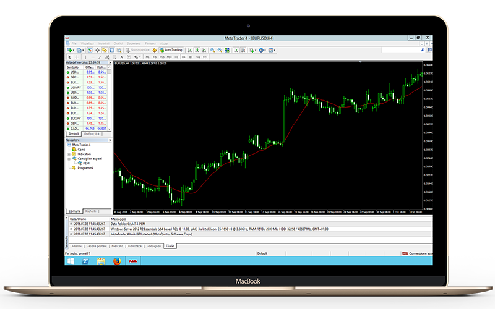Select Conti in Navigator tree
The width and height of the screenshot is (495, 309).
82,150
